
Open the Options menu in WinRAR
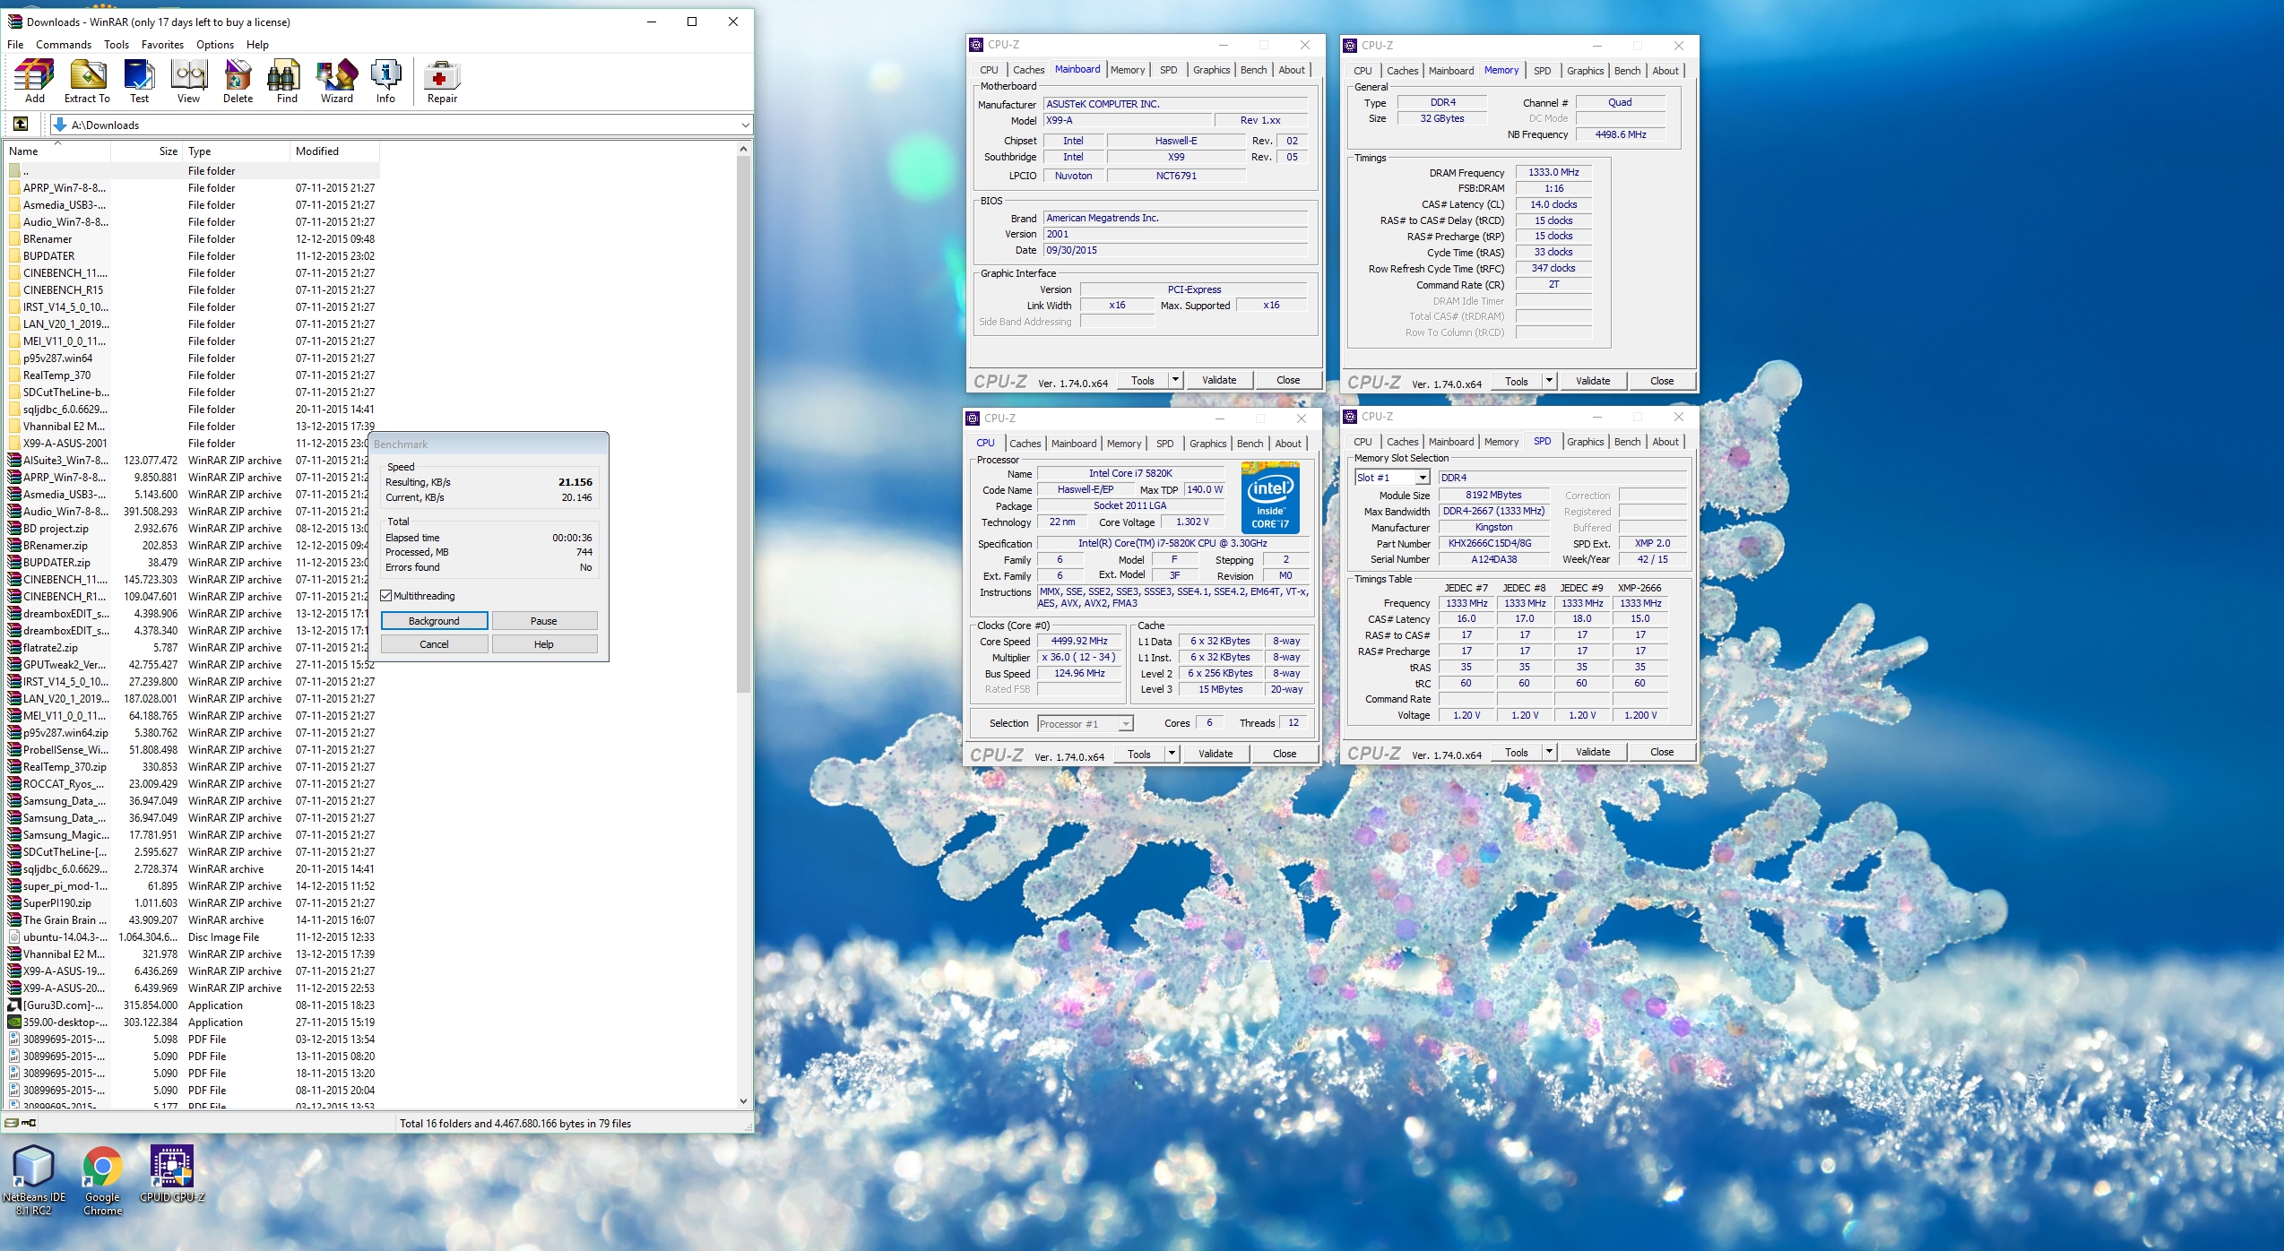[215, 45]
